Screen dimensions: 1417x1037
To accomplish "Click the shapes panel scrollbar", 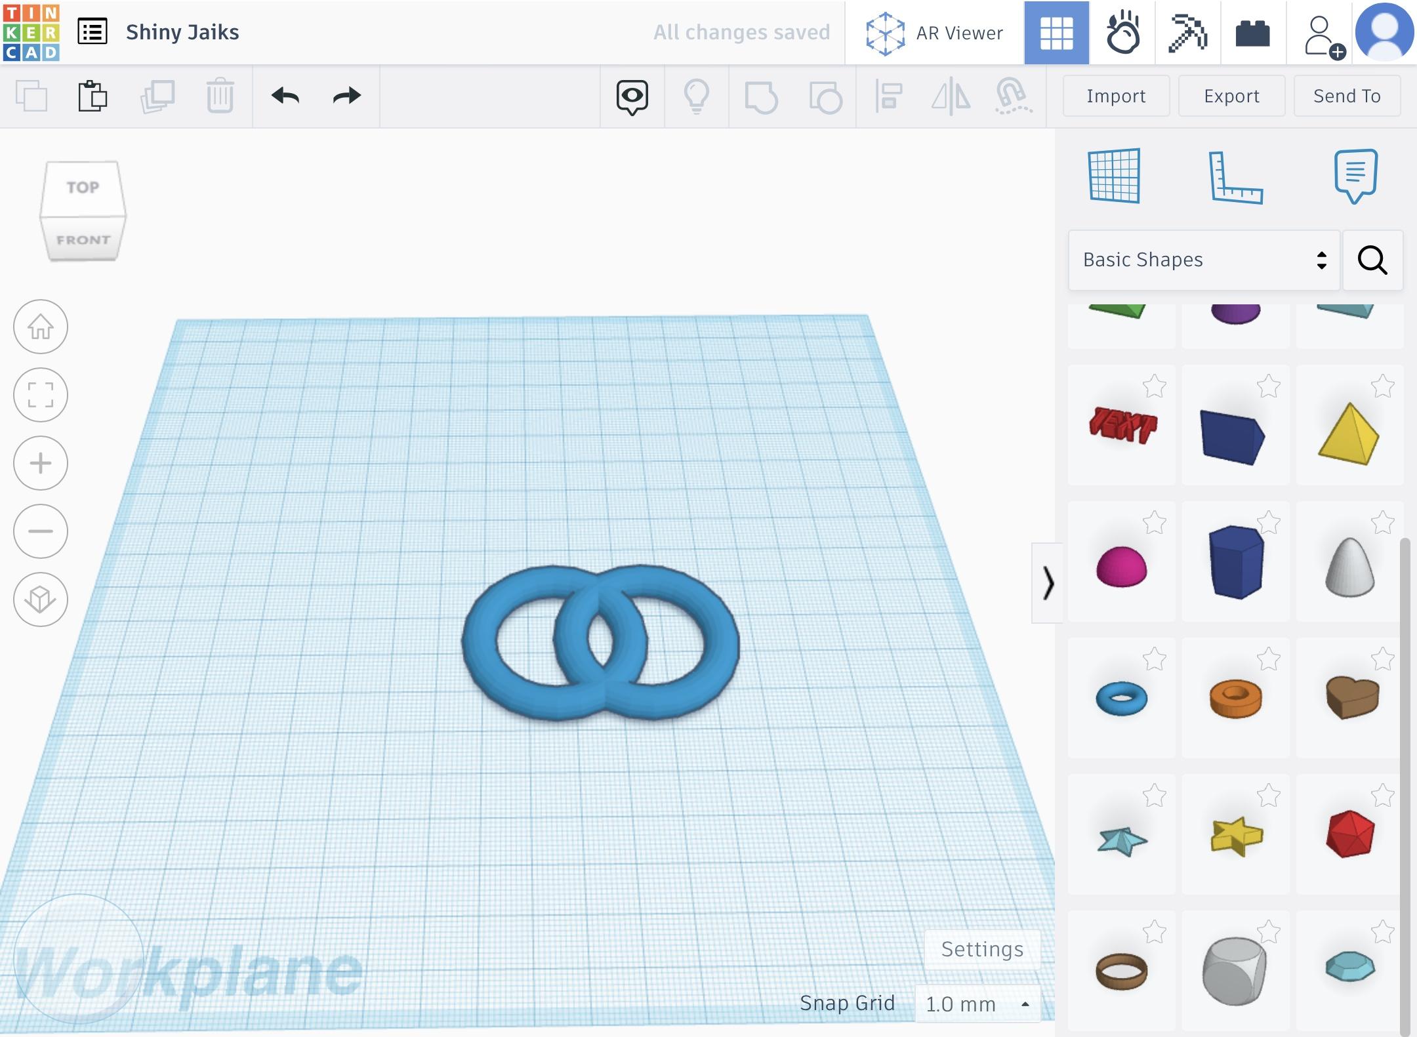I will click(1404, 786).
